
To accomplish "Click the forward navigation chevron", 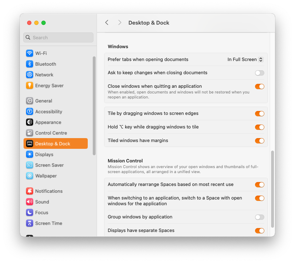I will point(120,22).
